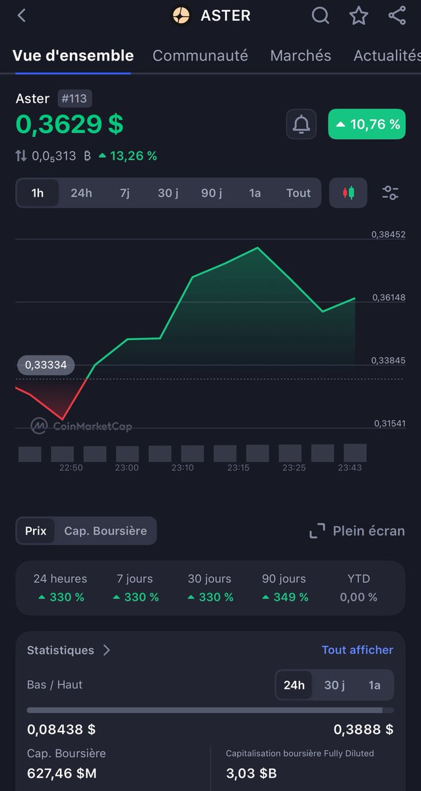Viewport: 421px width, 791px height.
Task: Switch to the Communauté tab
Action: 201,56
